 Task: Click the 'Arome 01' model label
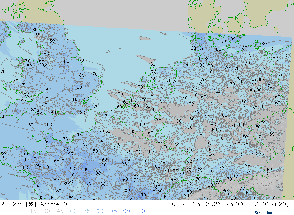[55, 204]
